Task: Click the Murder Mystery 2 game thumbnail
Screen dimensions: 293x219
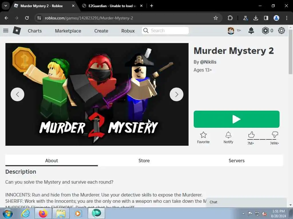Action: click(97, 94)
